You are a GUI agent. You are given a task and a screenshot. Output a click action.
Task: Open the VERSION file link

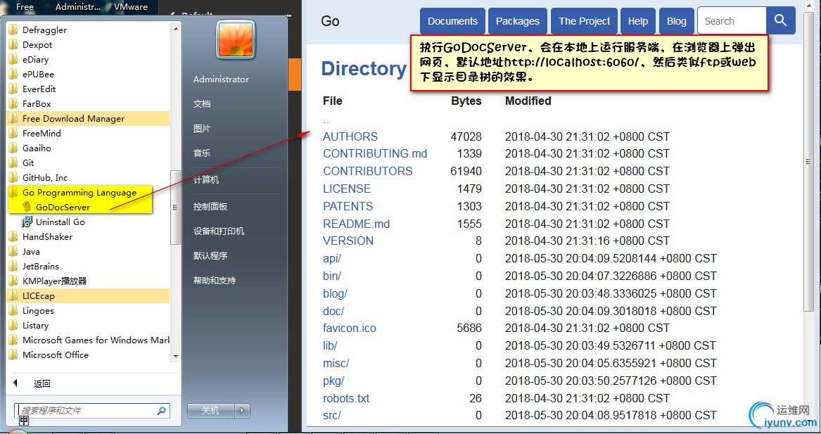348,241
